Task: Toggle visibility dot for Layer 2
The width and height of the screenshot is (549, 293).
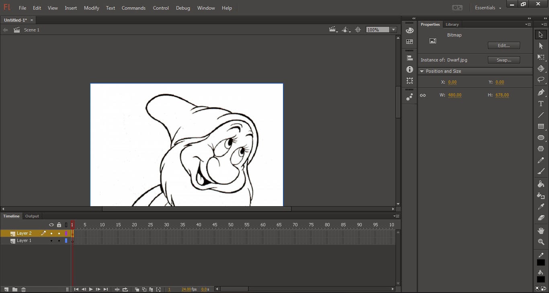Action: 51,234
